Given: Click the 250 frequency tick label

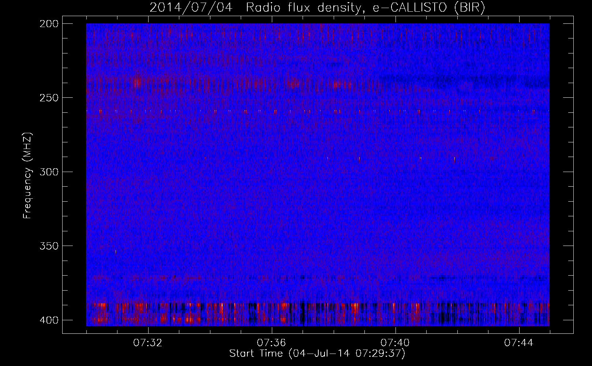Looking at the screenshot, I should 49,98.
